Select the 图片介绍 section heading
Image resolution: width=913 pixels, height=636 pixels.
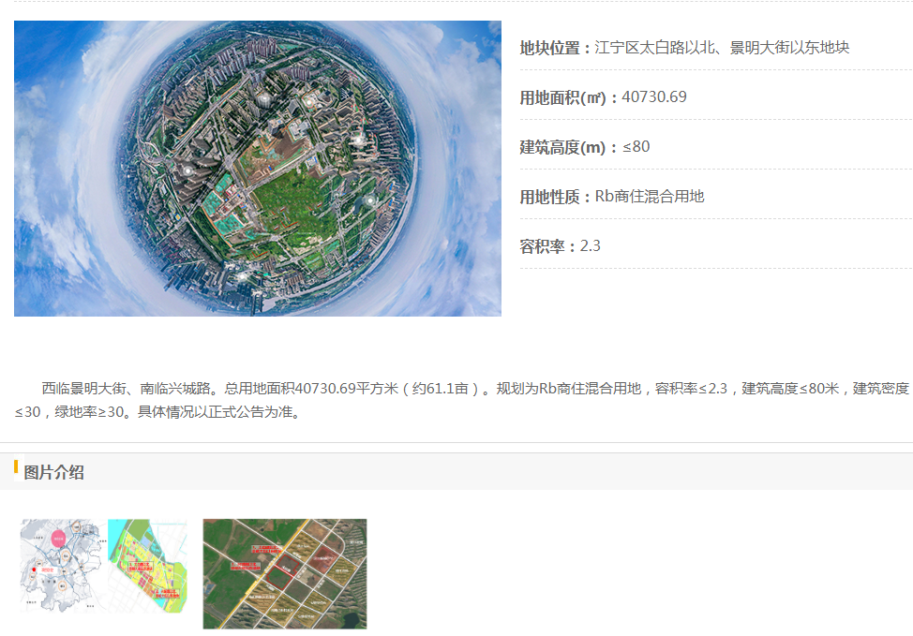click(54, 472)
